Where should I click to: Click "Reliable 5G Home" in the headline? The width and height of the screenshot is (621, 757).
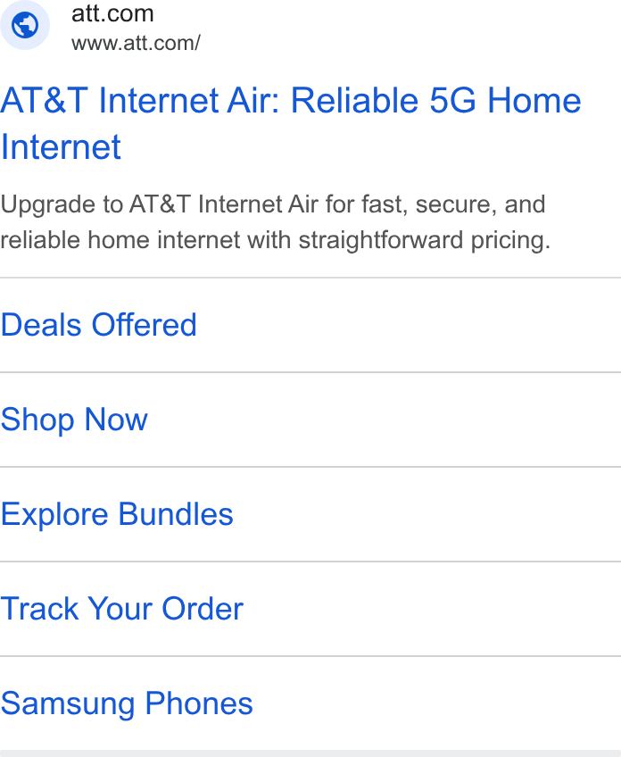click(x=435, y=100)
